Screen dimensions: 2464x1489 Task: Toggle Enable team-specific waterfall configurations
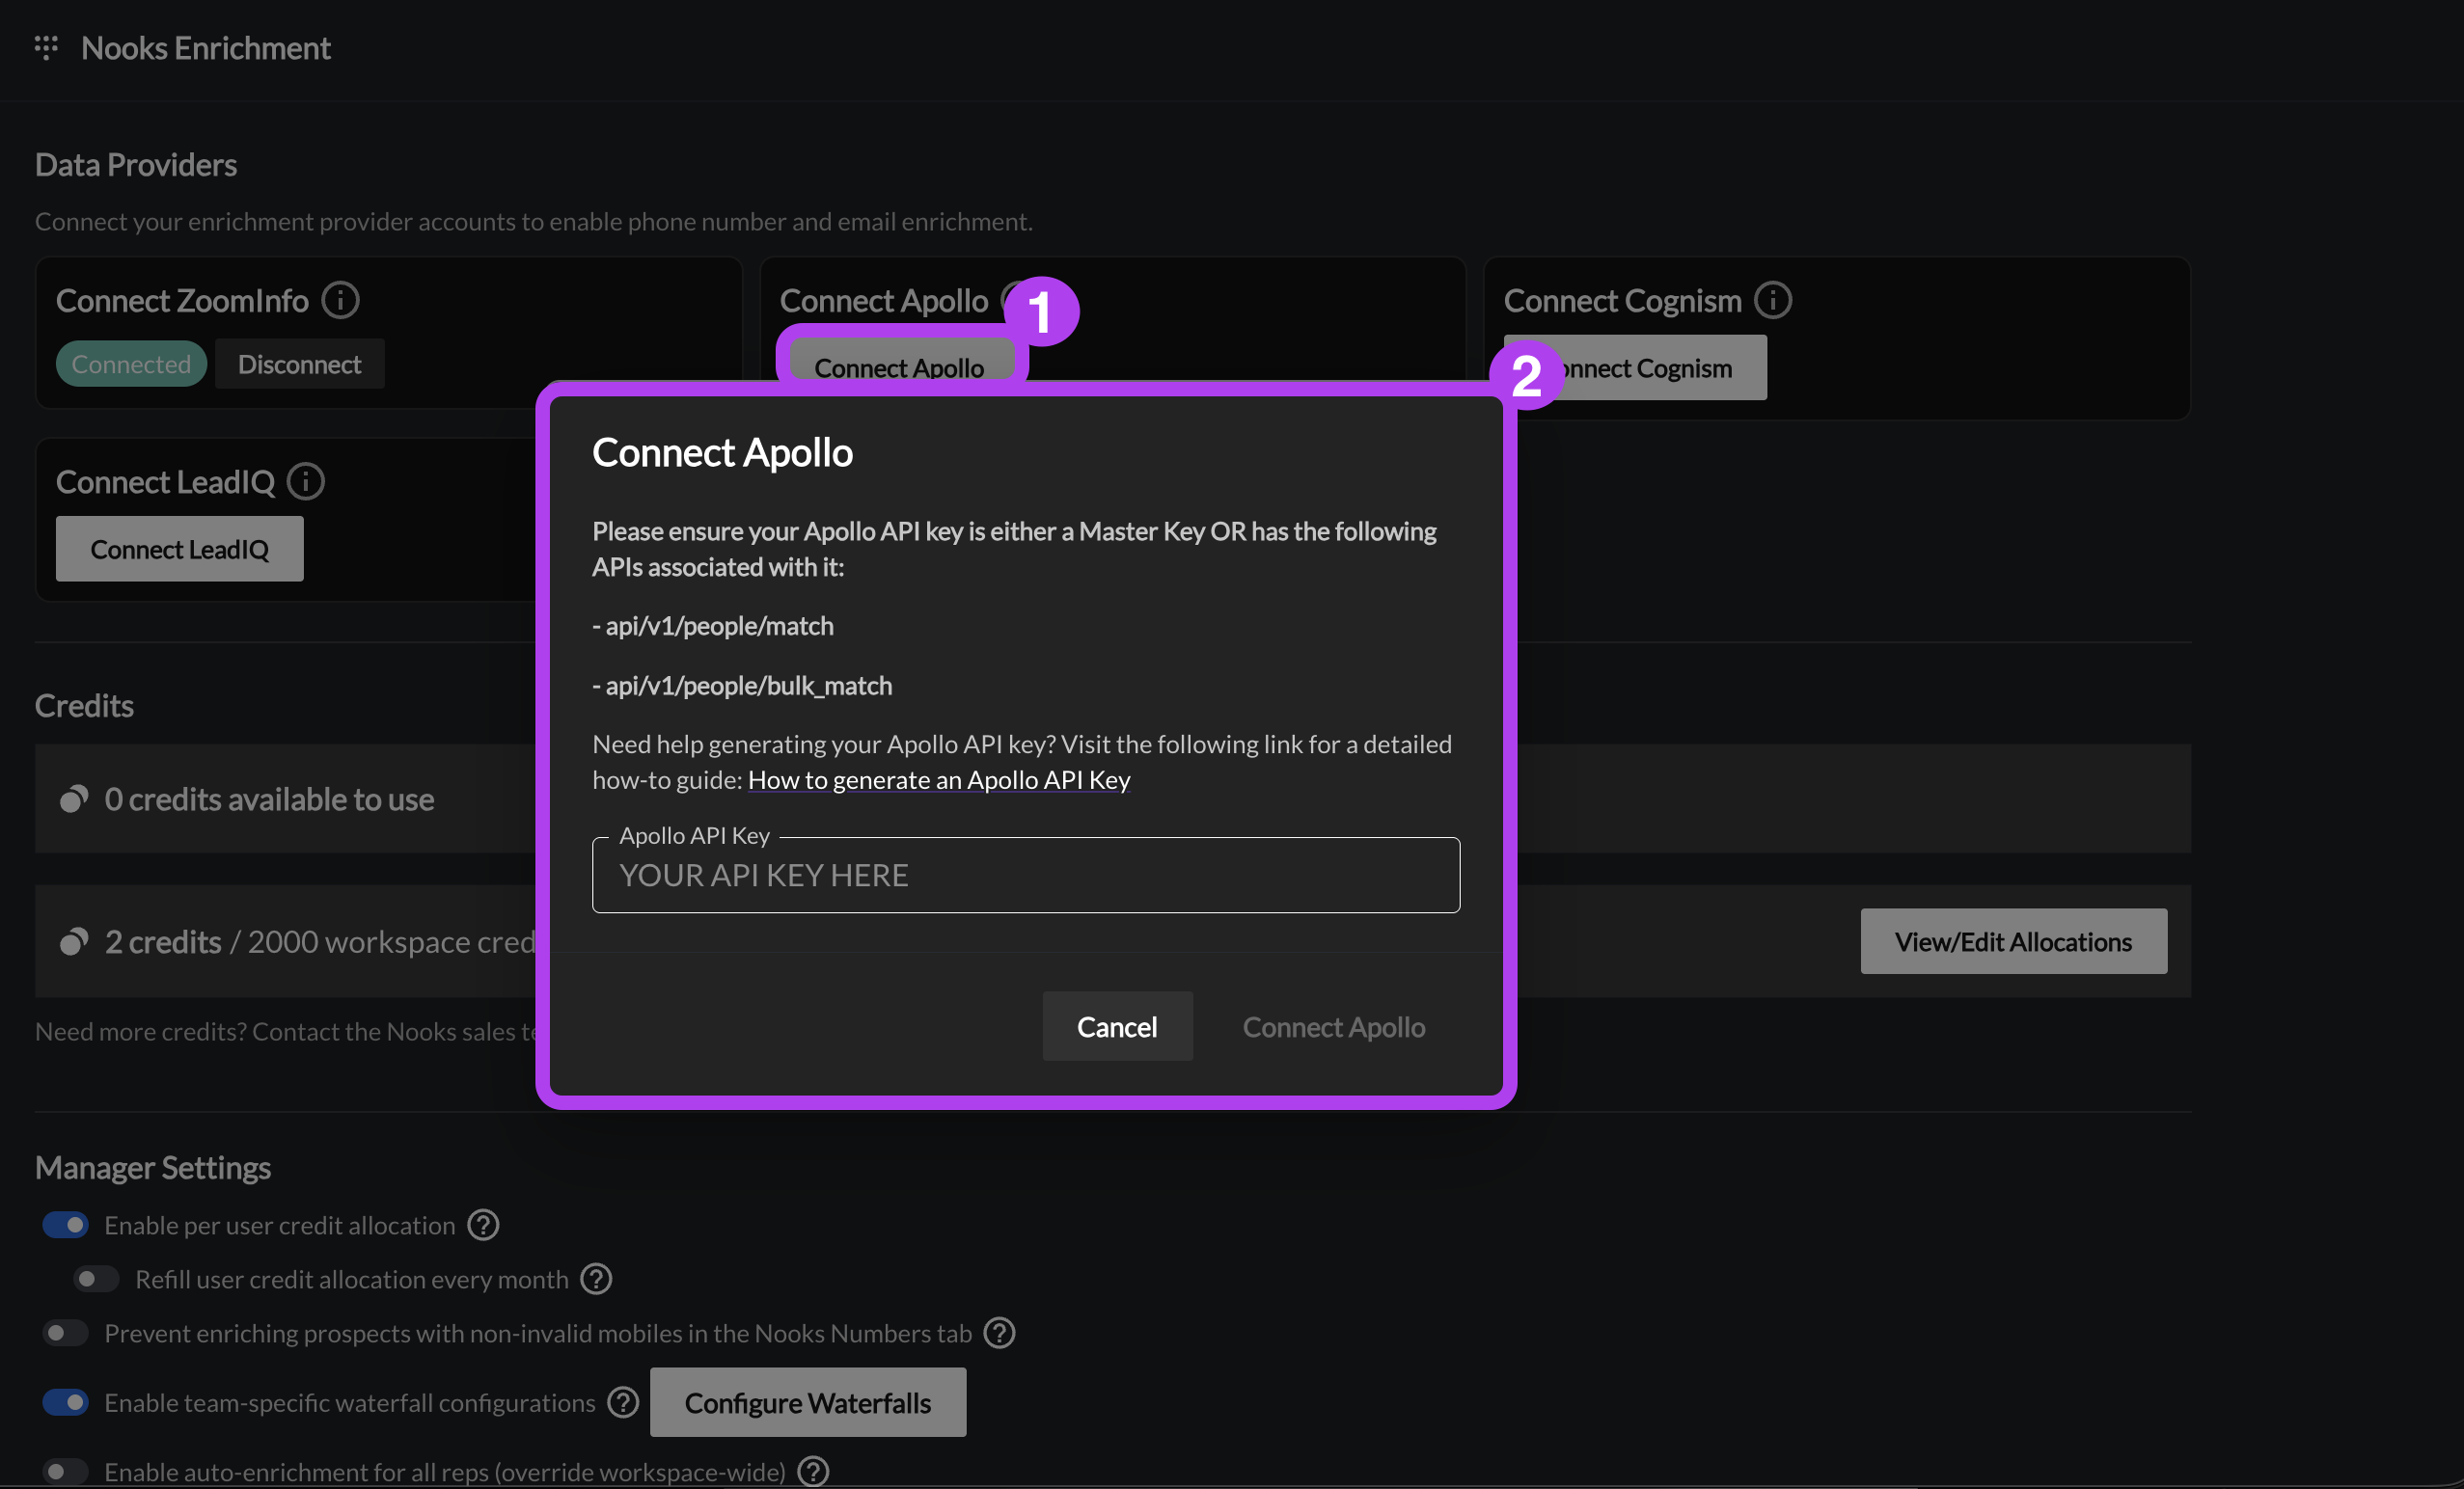click(x=66, y=1403)
